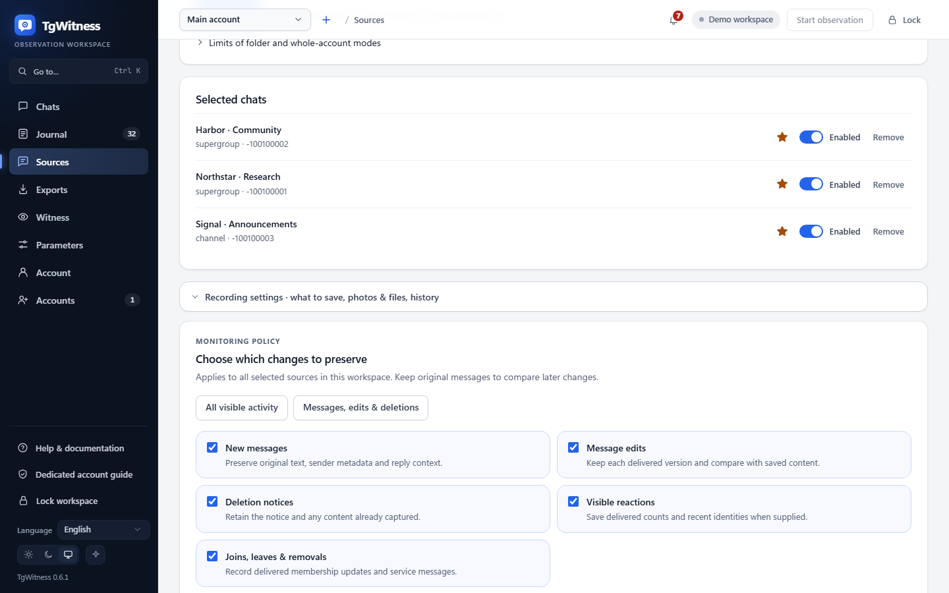Select system theme monitor icon
949x593 pixels.
click(x=68, y=555)
